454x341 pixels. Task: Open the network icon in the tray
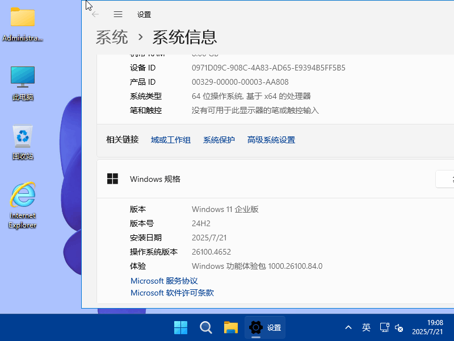coord(384,327)
